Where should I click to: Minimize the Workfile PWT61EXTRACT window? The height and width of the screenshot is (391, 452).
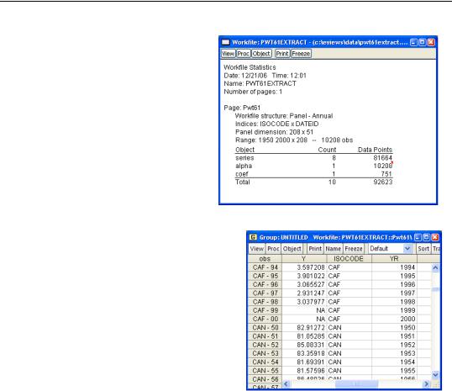(413, 42)
